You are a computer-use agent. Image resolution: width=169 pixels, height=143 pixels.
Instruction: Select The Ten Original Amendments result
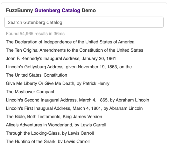[74, 50]
